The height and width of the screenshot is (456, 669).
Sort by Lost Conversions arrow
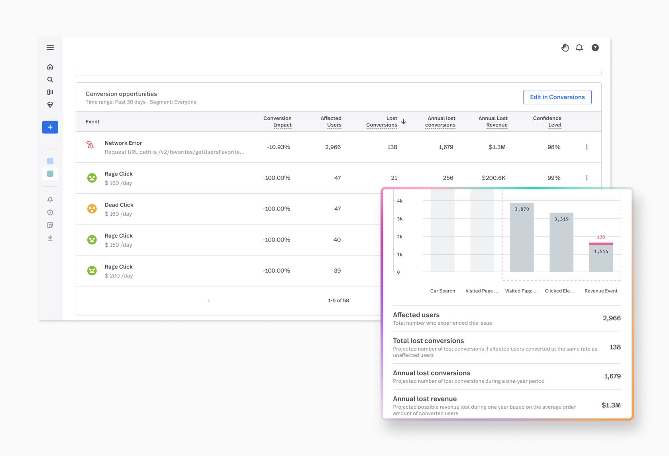404,122
